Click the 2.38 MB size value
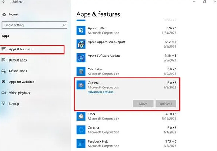 point(171,56)
